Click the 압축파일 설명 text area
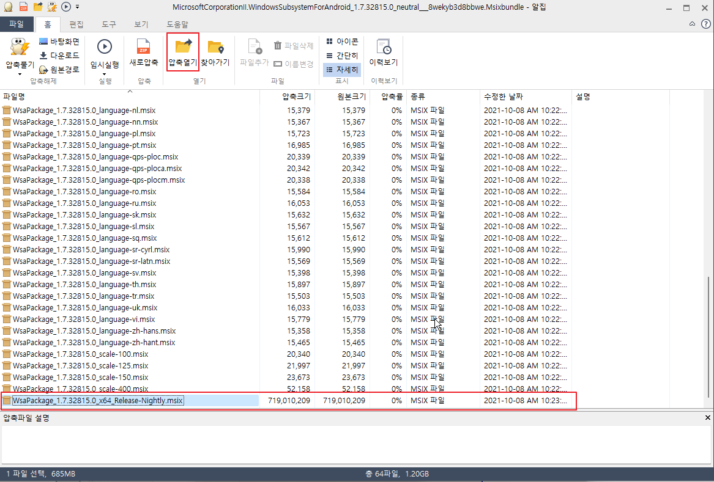 356,445
